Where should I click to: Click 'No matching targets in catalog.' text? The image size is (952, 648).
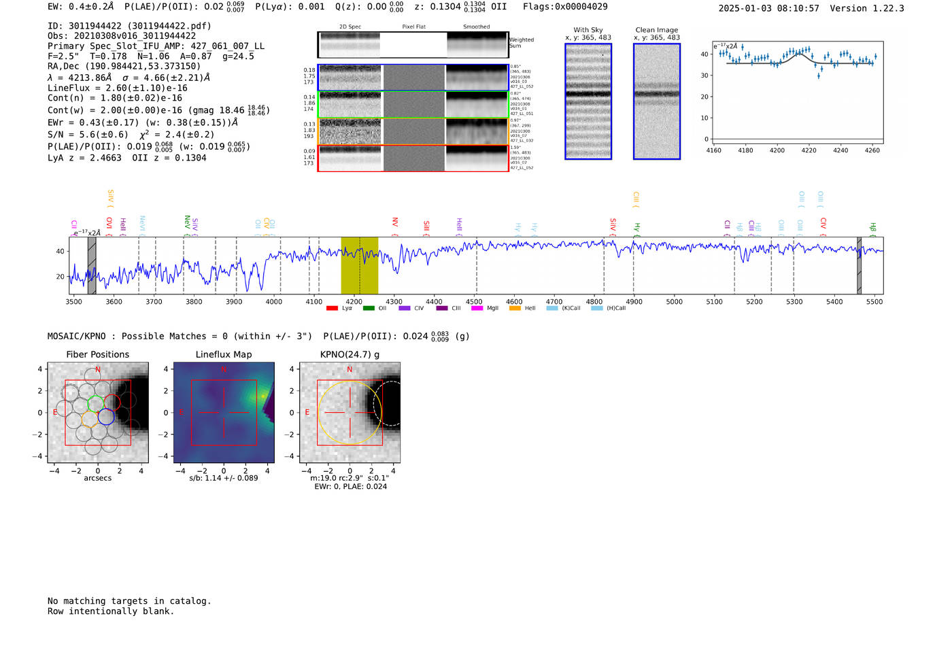129,601
